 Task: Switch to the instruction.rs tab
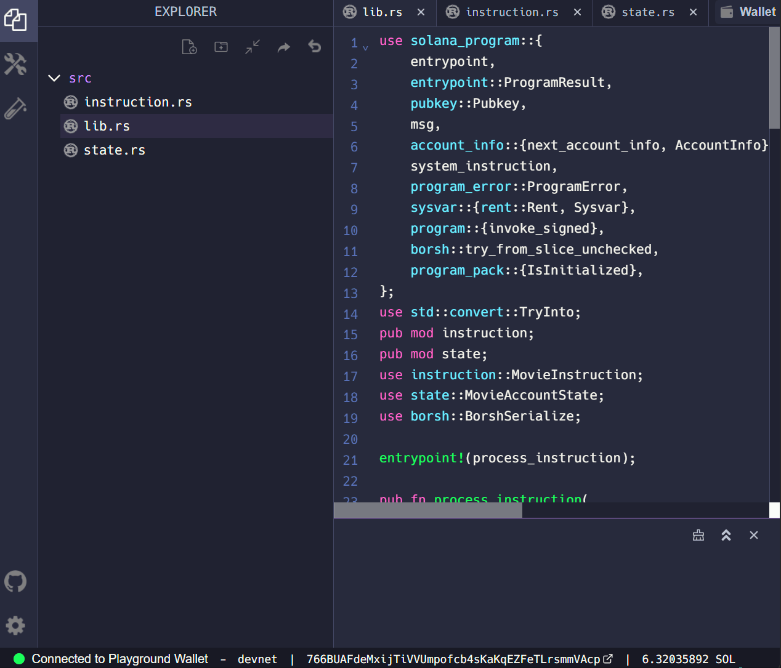(512, 12)
